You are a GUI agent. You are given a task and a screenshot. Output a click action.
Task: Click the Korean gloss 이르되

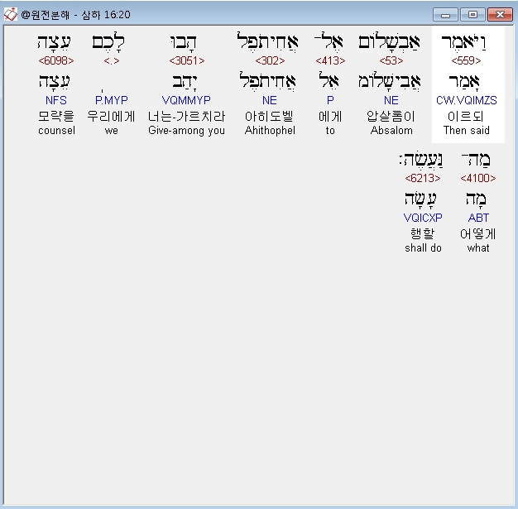466,116
